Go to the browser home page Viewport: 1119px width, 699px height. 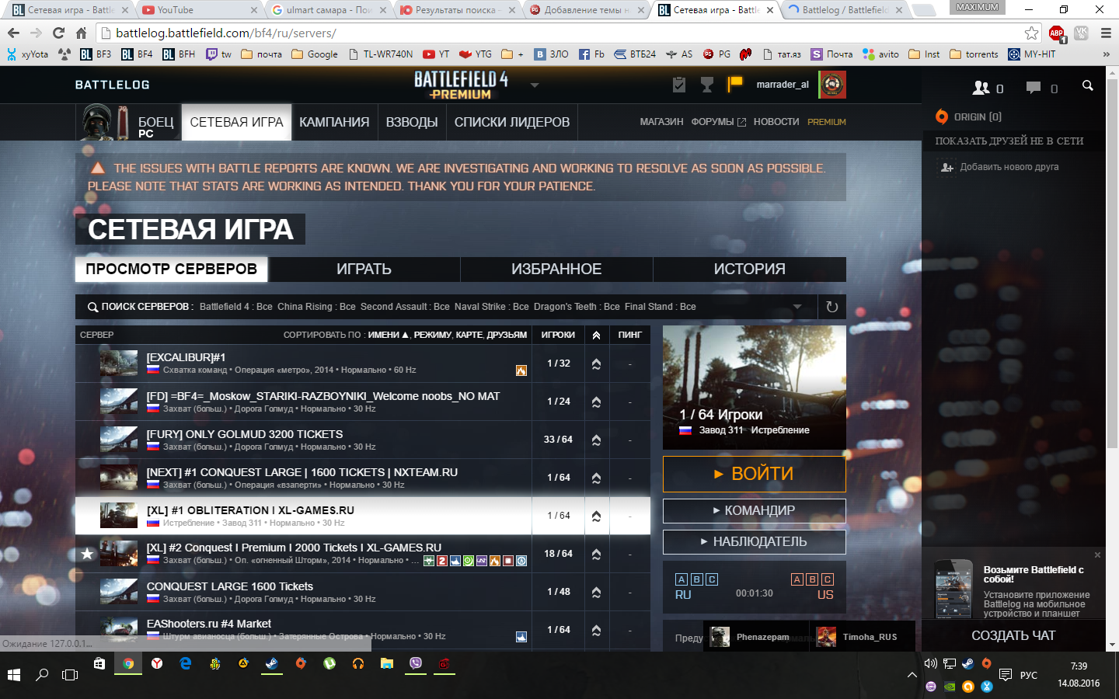coord(81,33)
